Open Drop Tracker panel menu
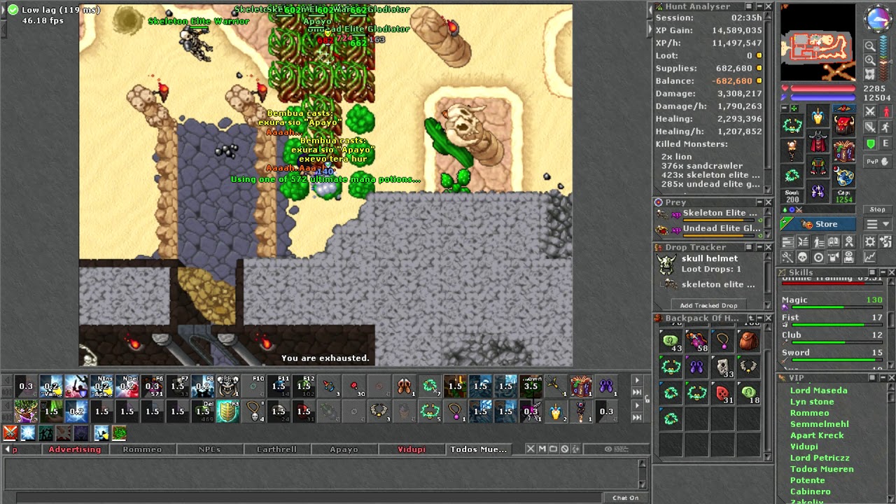 click(748, 247)
